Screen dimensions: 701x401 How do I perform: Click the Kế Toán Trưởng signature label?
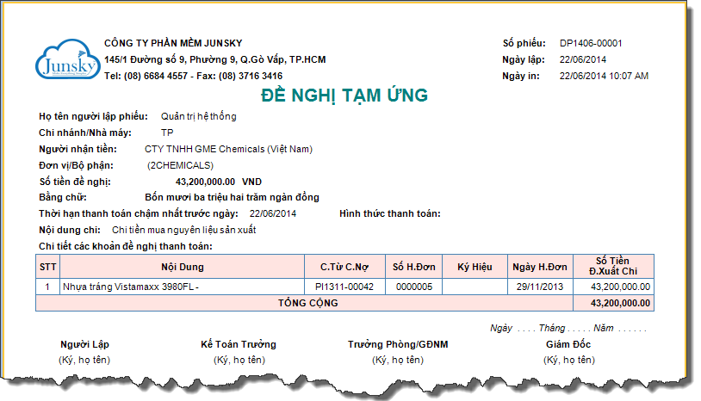tap(239, 344)
